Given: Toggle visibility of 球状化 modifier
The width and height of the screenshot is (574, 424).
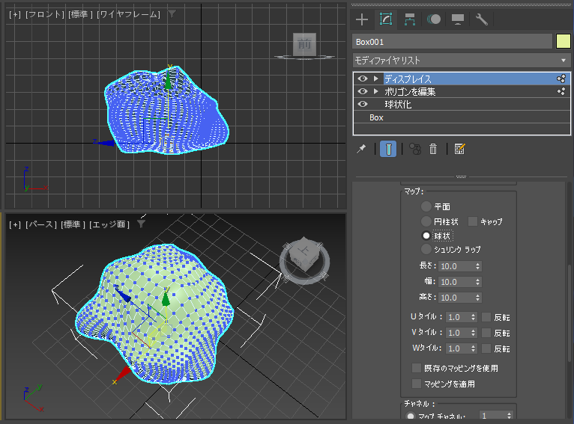Looking at the screenshot, I should pos(363,104).
